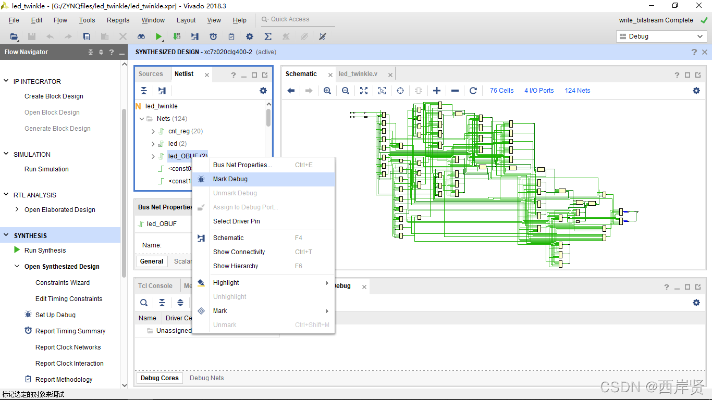The height and width of the screenshot is (400, 712).
Task: Click the Sigma report toolbar icon
Action: coord(268,36)
